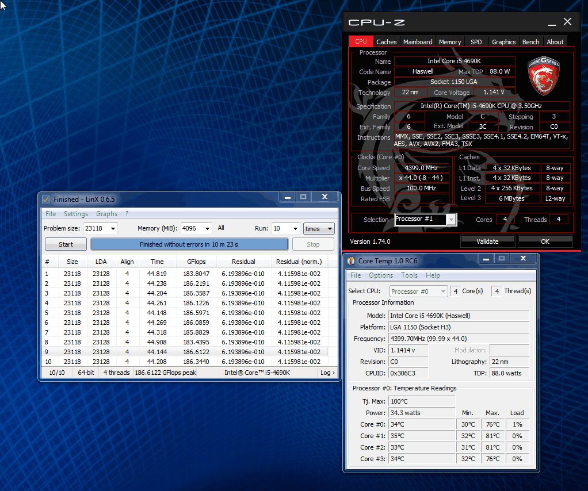Select run 9 row with 186.6122 GFlops
588x491 pixels.
[x=185, y=352]
